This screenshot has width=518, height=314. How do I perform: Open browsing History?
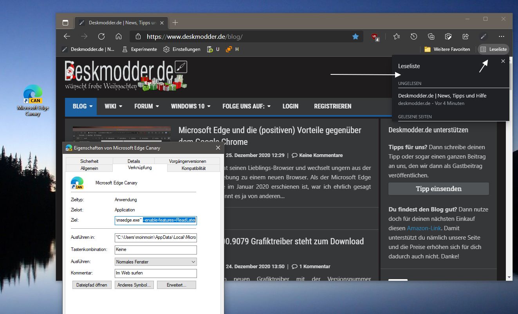click(414, 36)
